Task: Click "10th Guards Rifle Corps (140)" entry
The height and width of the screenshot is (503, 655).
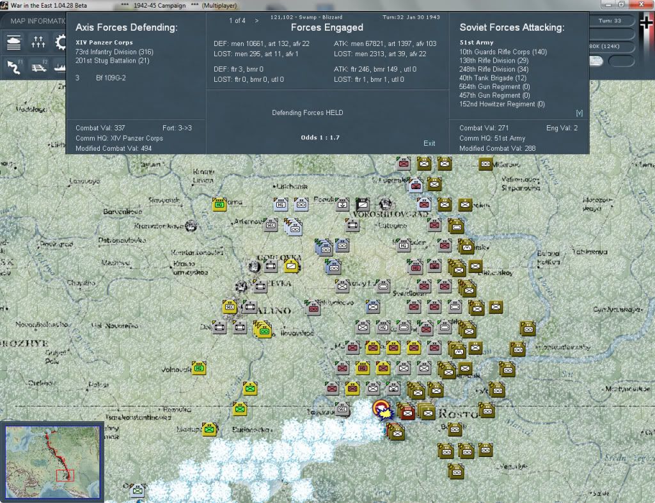Action: click(503, 52)
